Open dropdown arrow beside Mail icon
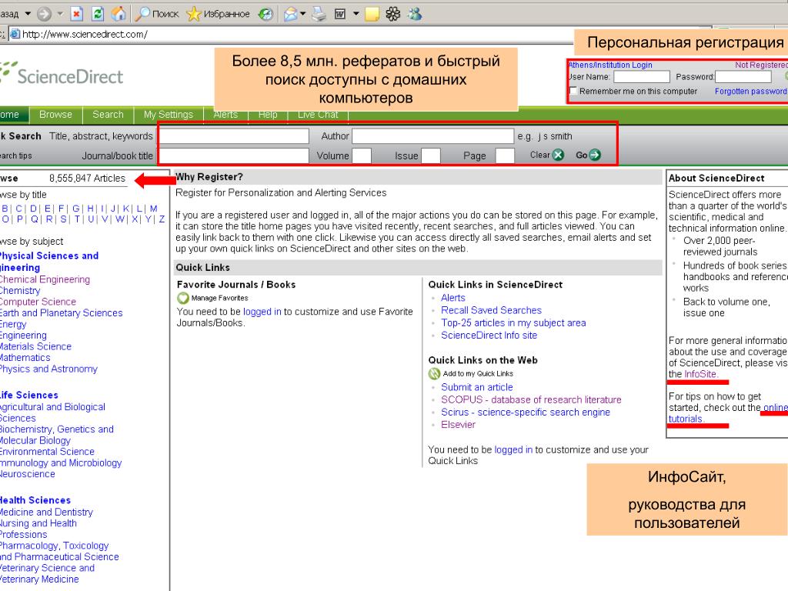Screen dimensions: 788x591 click(302, 14)
